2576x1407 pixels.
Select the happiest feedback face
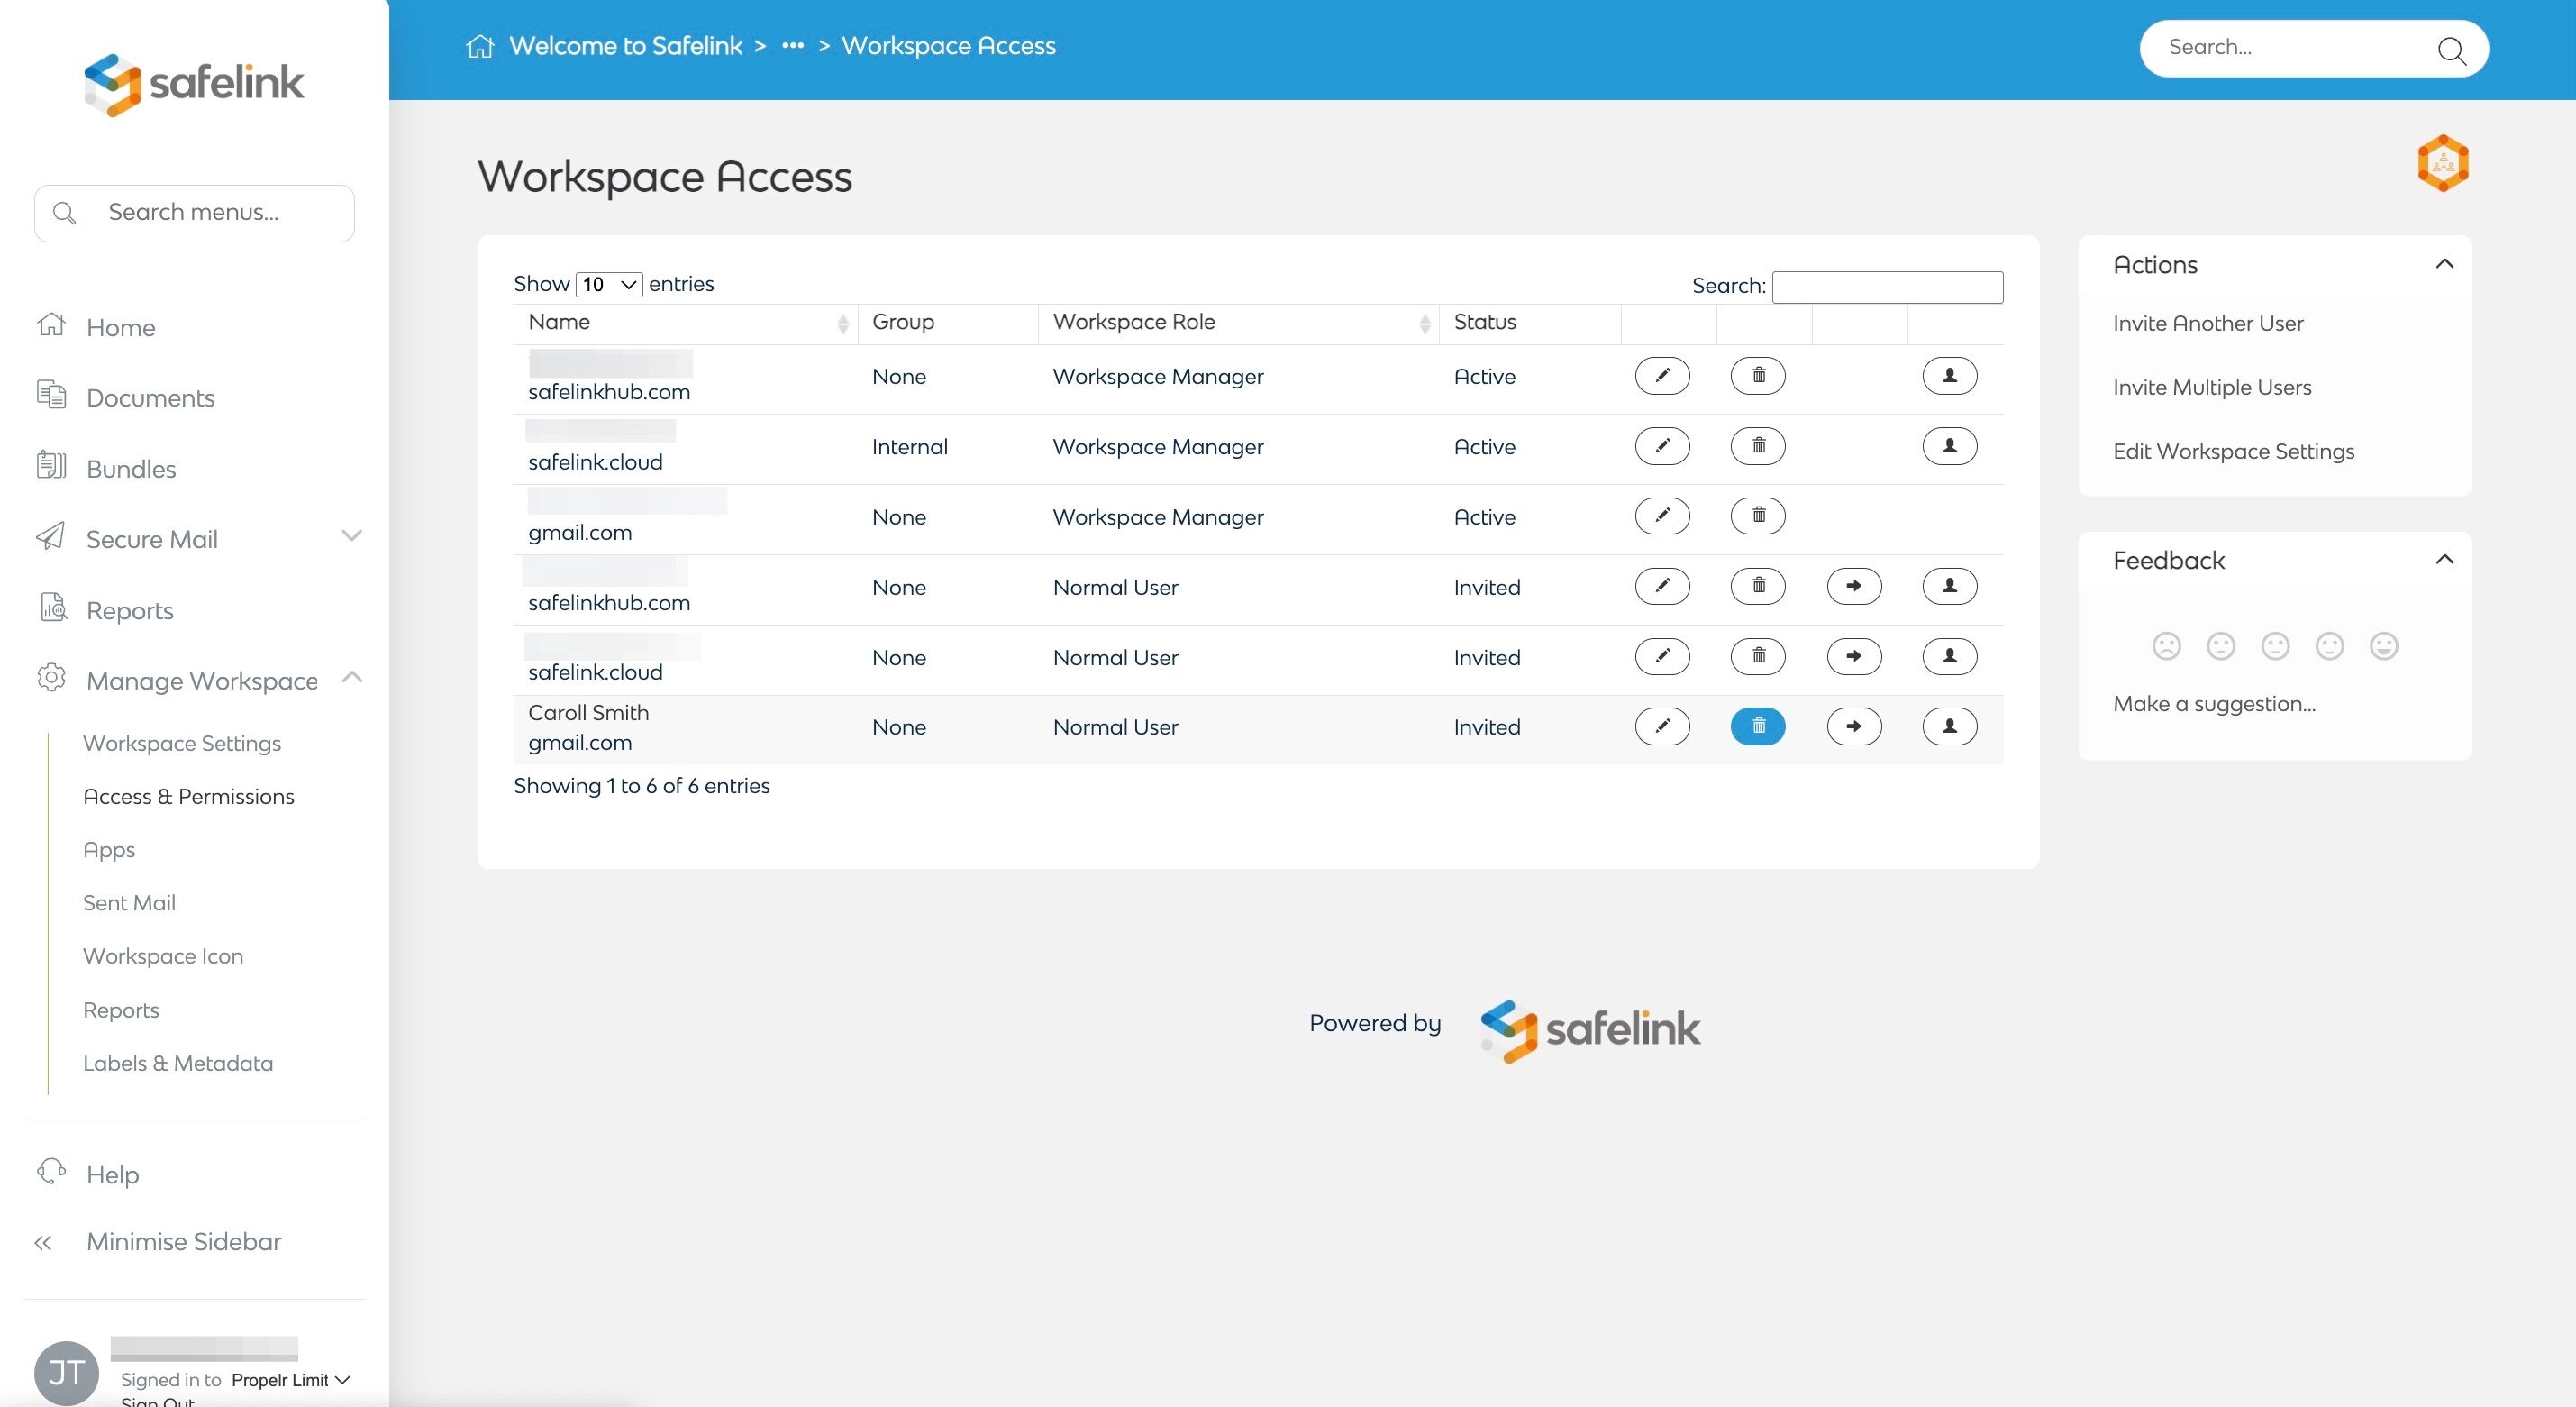2383,646
